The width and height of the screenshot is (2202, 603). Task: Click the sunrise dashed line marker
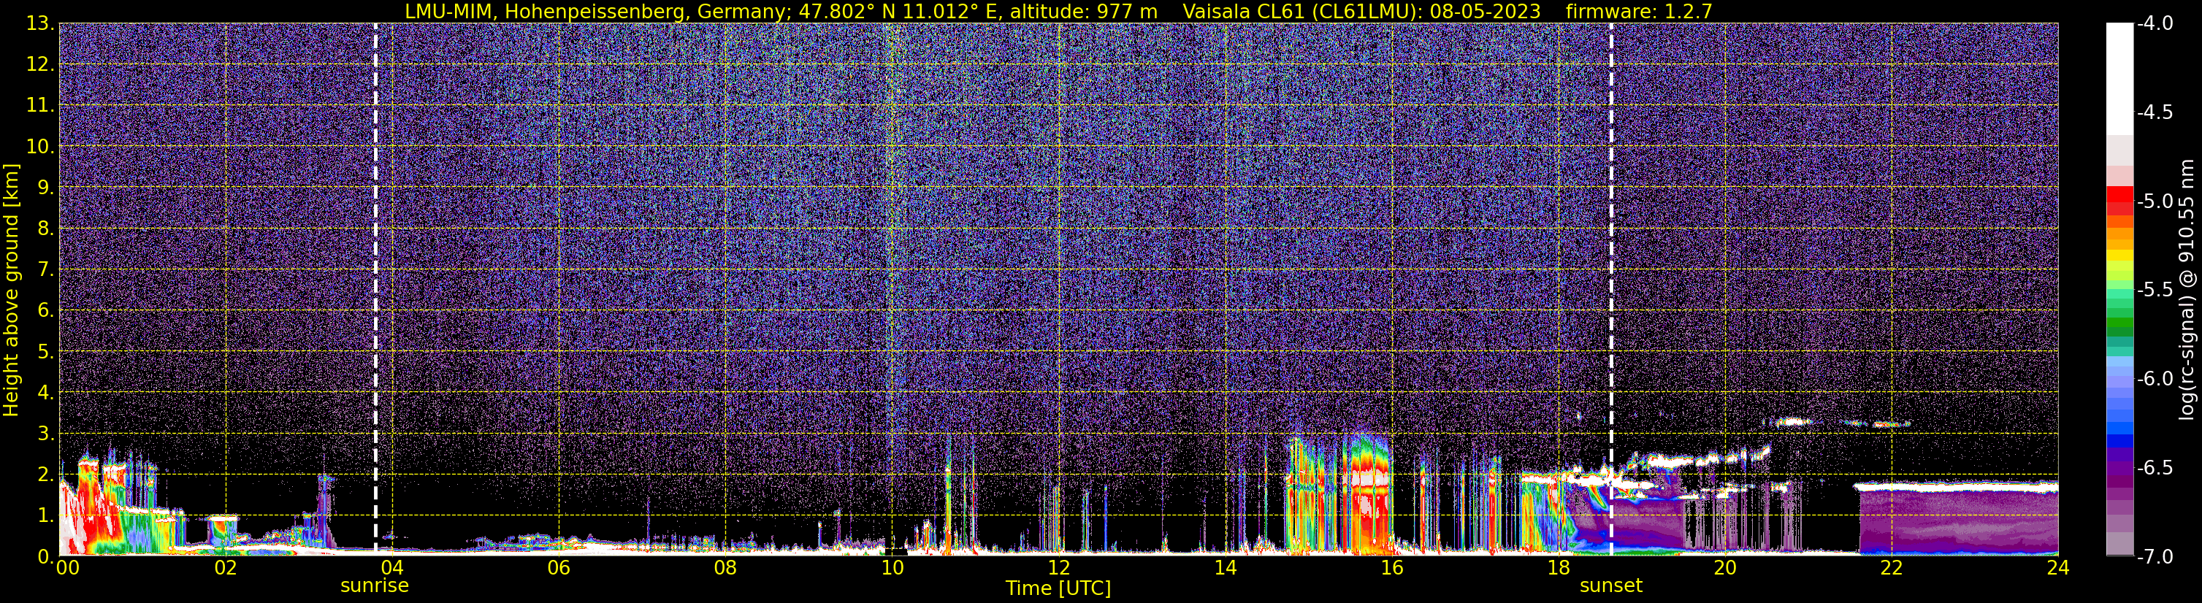pyautogui.click(x=375, y=288)
